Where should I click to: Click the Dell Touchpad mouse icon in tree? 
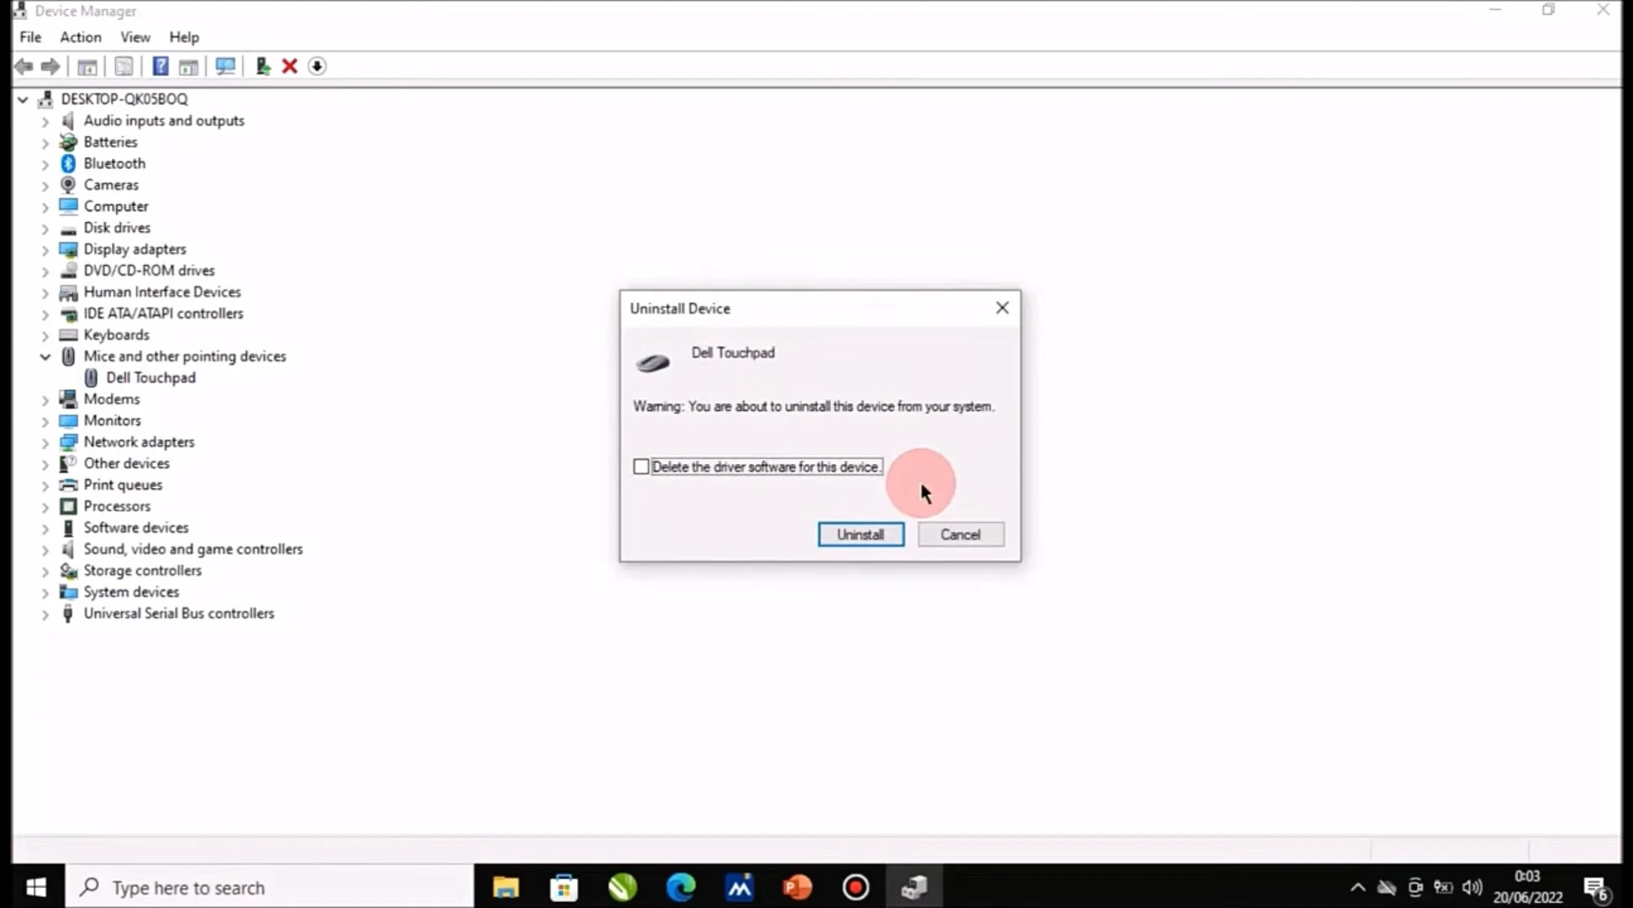click(91, 378)
